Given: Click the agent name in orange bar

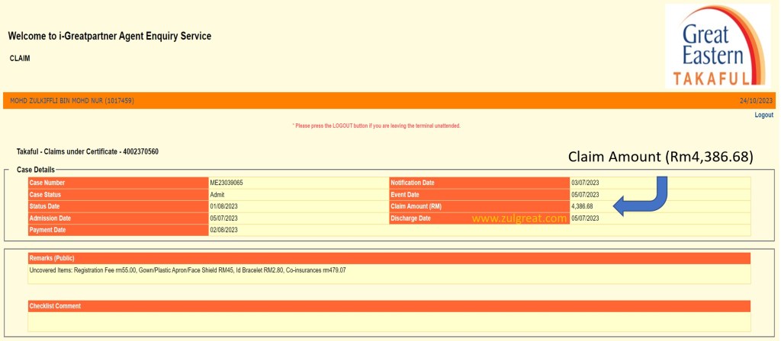Looking at the screenshot, I should click(x=72, y=100).
